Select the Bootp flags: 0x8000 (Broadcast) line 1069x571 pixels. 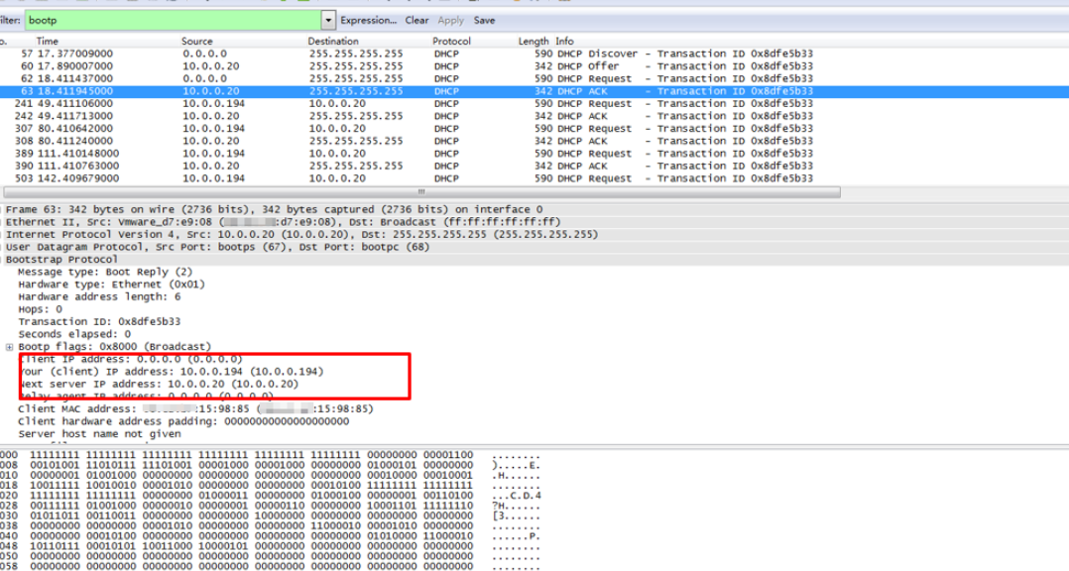pyautogui.click(x=115, y=347)
